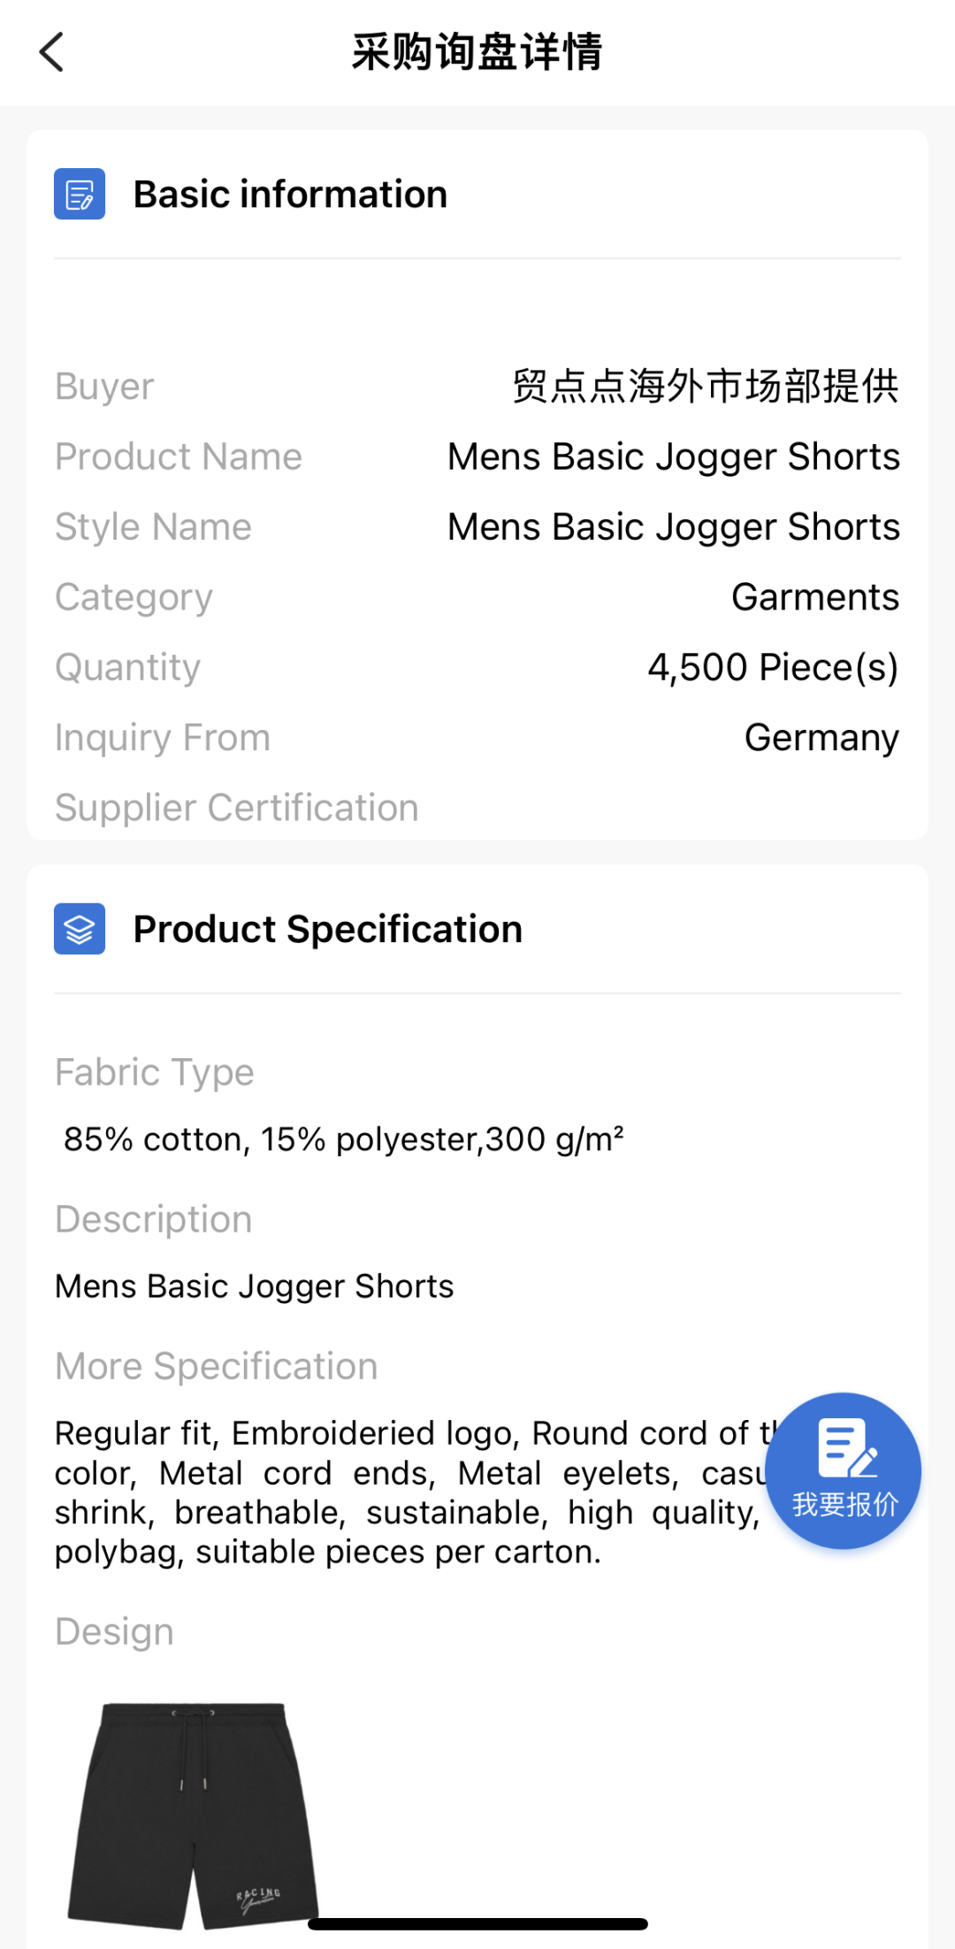Click the fabric type composition text
The height and width of the screenshot is (1949, 955).
point(343,1139)
